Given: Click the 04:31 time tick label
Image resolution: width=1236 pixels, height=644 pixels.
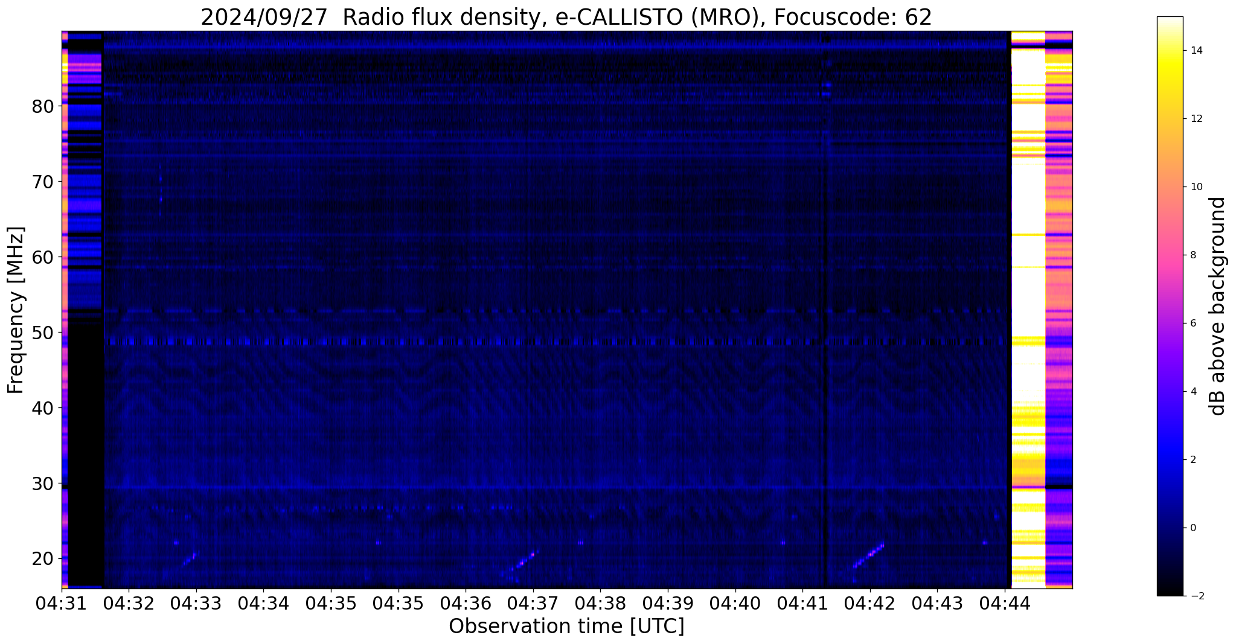Looking at the screenshot, I should coord(62,602).
